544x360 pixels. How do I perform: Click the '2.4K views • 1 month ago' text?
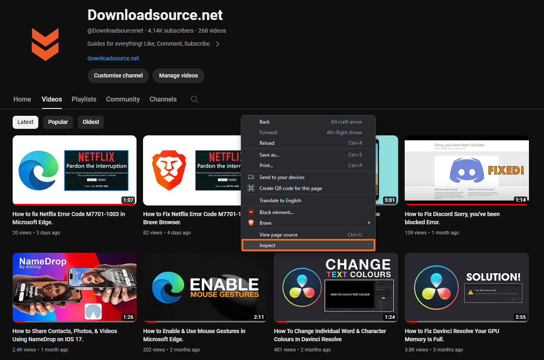[40, 350]
